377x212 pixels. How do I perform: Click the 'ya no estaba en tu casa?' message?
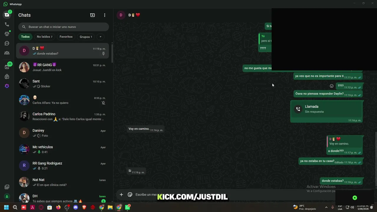330,161
